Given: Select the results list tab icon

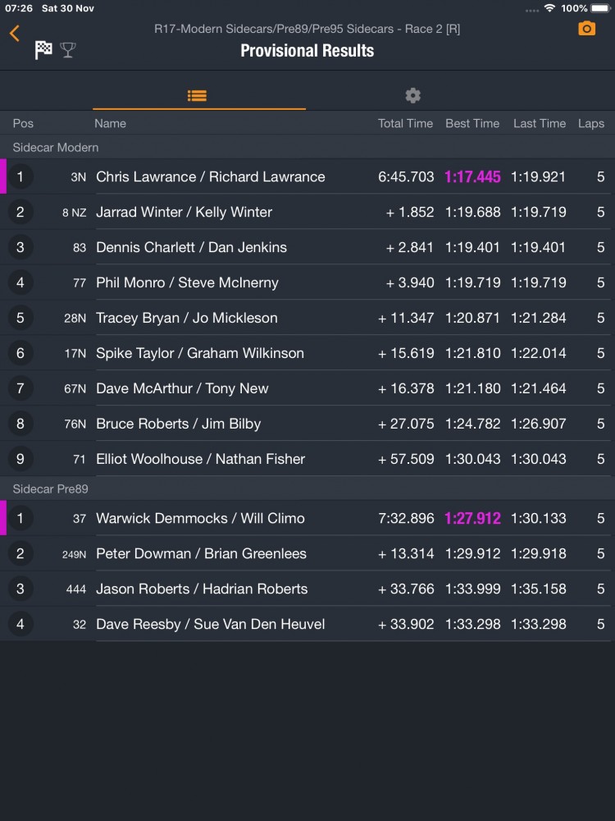Looking at the screenshot, I should (197, 95).
